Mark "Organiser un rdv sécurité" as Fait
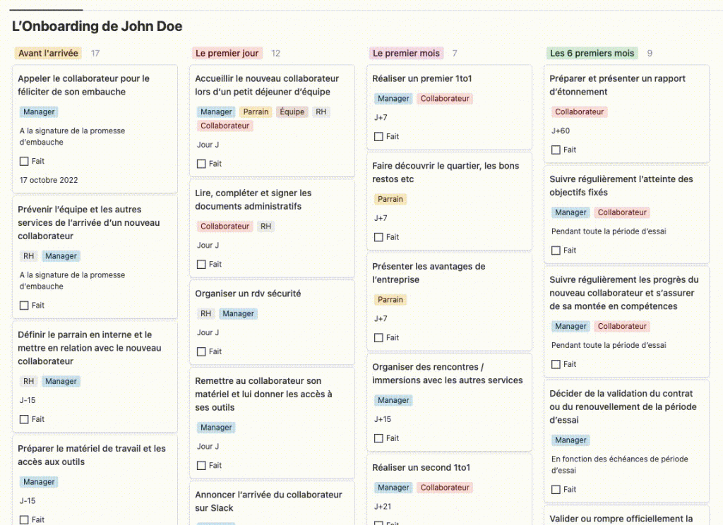The height and width of the screenshot is (525, 723). coord(202,351)
